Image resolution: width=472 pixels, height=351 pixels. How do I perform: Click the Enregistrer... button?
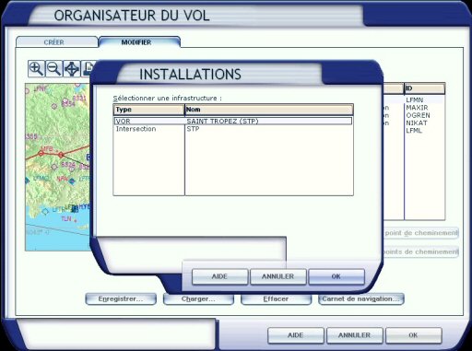pos(121,298)
